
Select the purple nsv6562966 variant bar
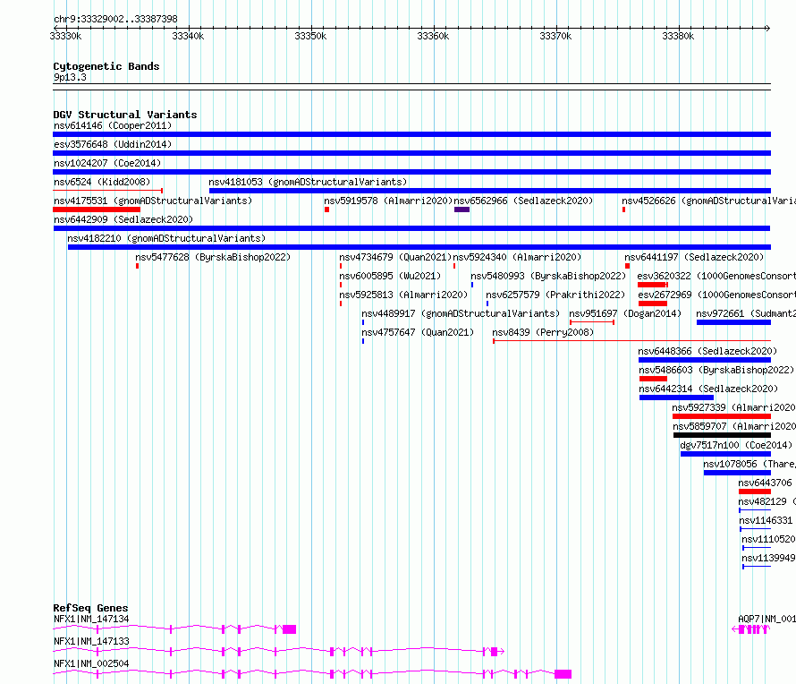pyautogui.click(x=462, y=209)
